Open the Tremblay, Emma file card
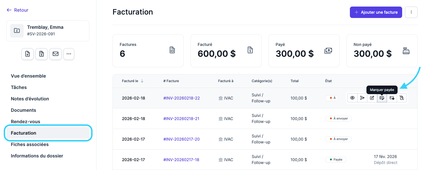 point(48,31)
